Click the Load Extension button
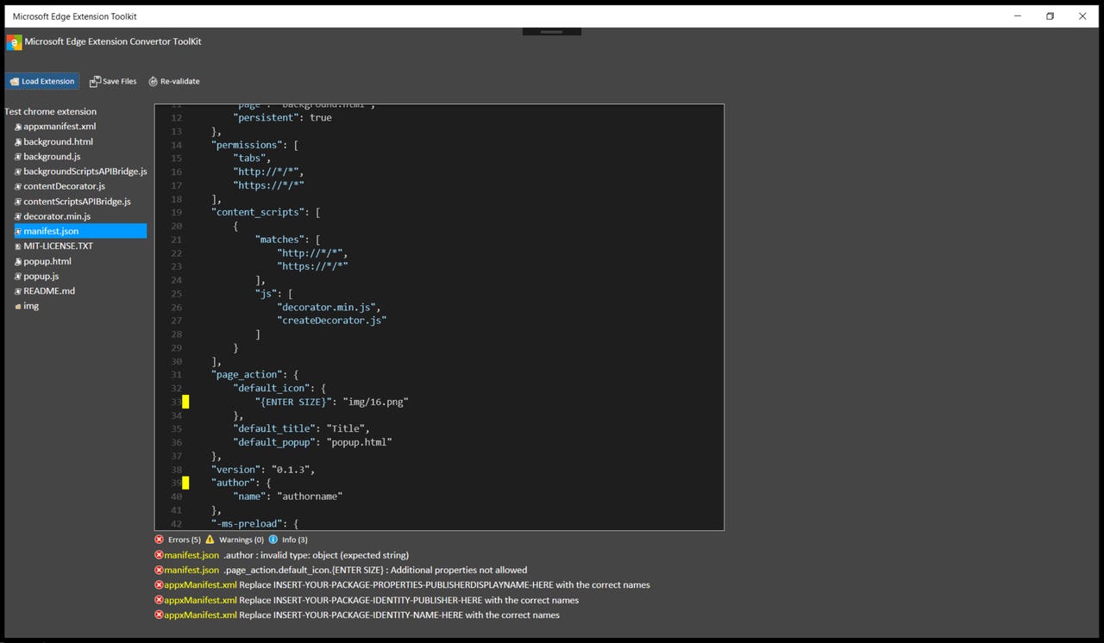The width and height of the screenshot is (1104, 643). click(42, 80)
